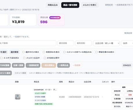Click the 一括再出品 button
This screenshot has width=133, height=110.
64,65
